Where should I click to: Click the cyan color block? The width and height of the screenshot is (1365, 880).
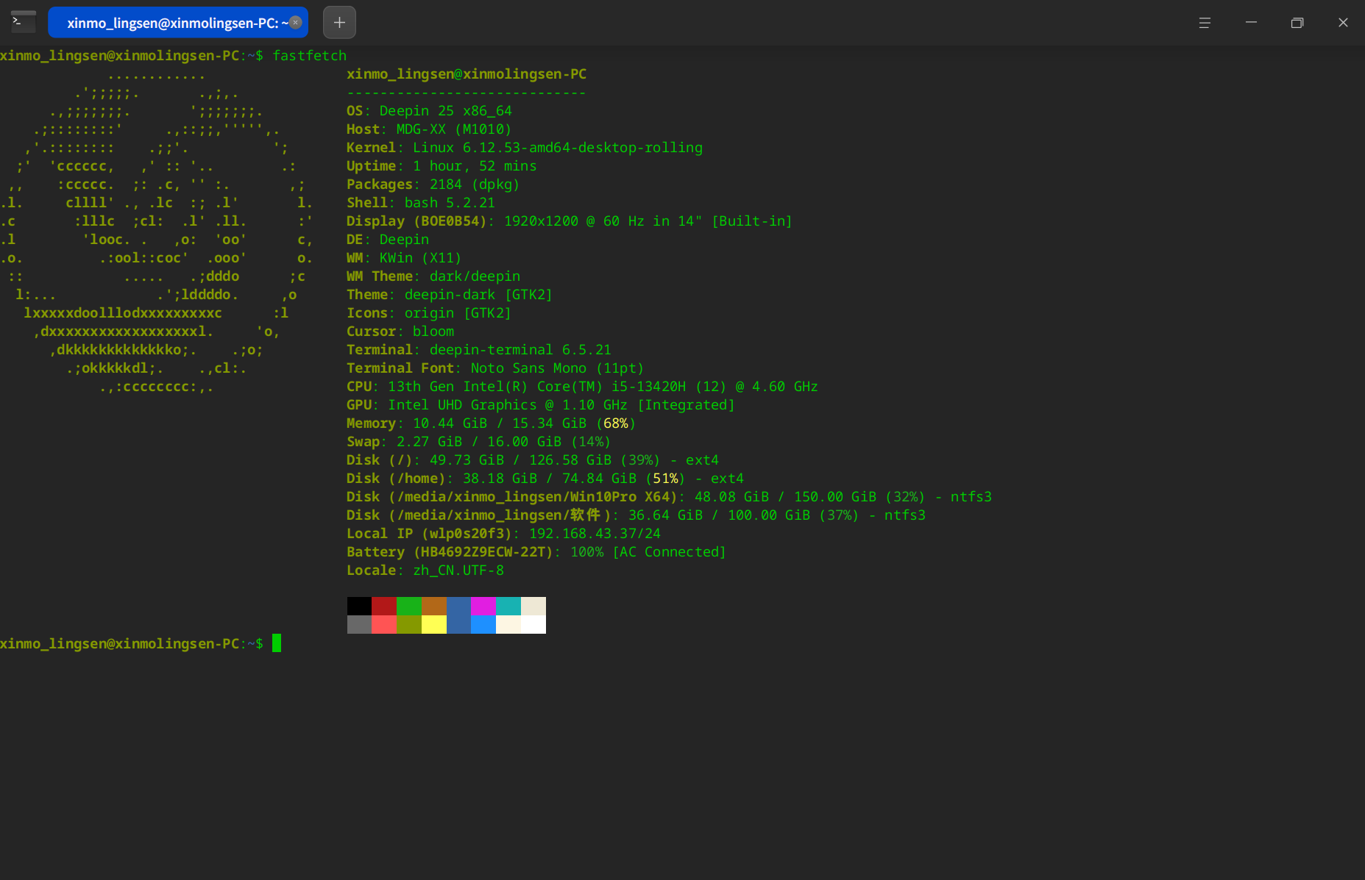pyautogui.click(x=508, y=606)
